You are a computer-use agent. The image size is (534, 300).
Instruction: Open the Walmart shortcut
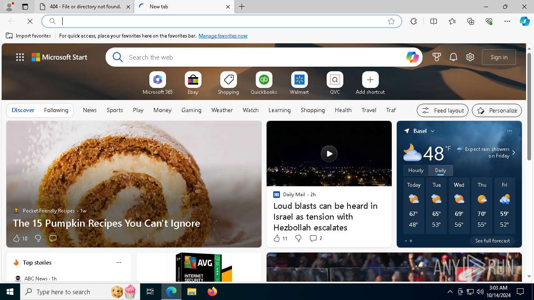300,83
